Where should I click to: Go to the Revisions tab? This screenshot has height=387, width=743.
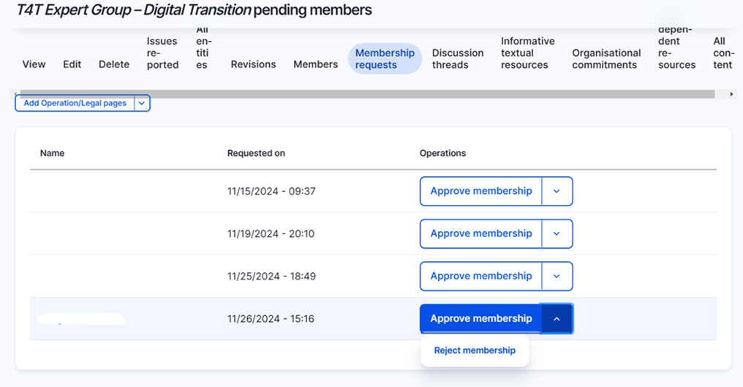pyautogui.click(x=253, y=64)
